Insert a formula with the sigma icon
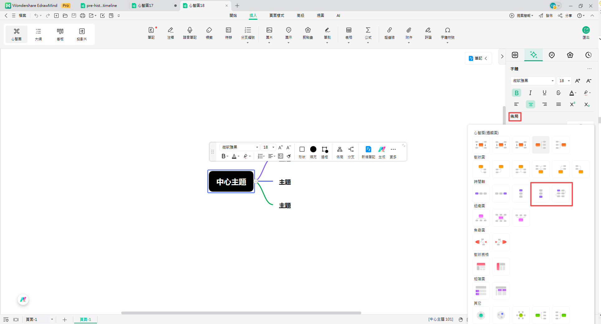 [368, 33]
